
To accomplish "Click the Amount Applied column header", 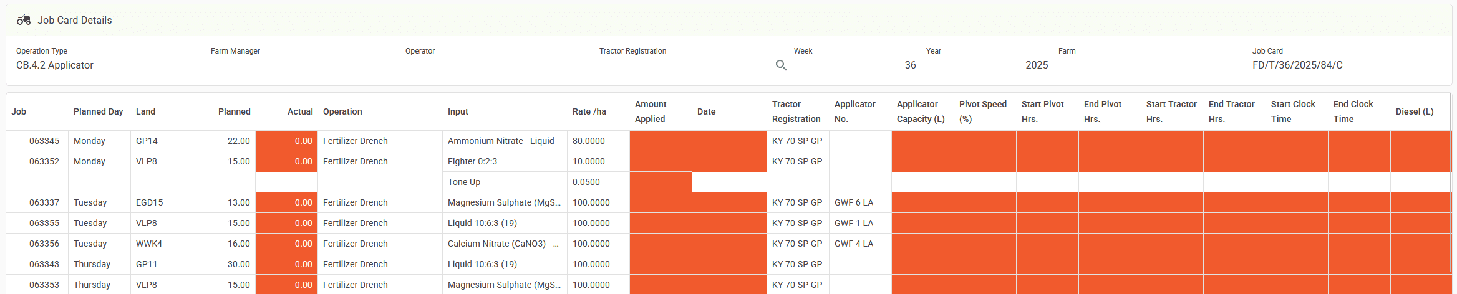I will click(x=651, y=111).
